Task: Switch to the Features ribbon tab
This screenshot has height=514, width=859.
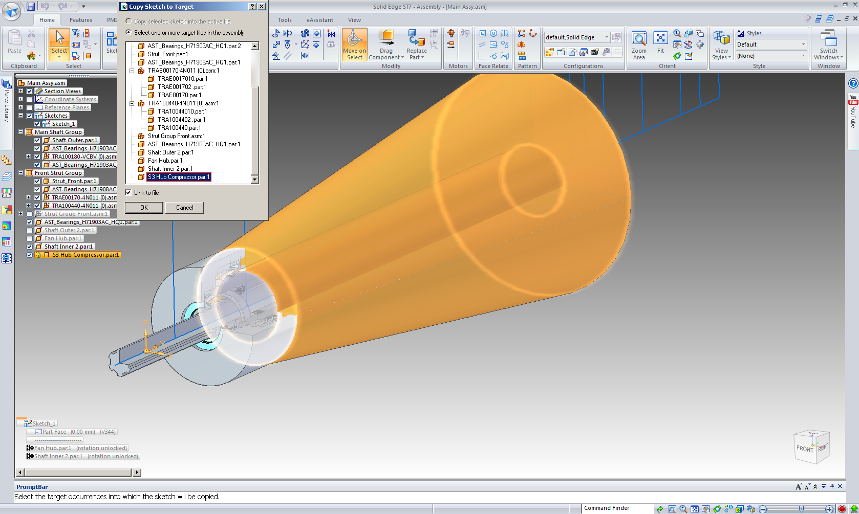Action: tap(80, 20)
